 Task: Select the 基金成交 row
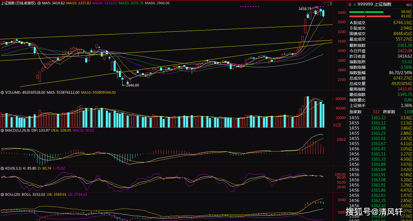[380, 39]
